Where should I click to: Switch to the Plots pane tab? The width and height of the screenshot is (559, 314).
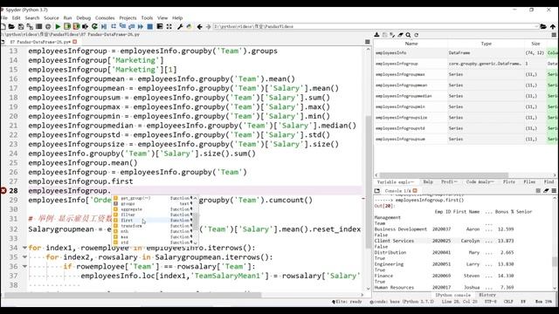pyautogui.click(x=509, y=182)
